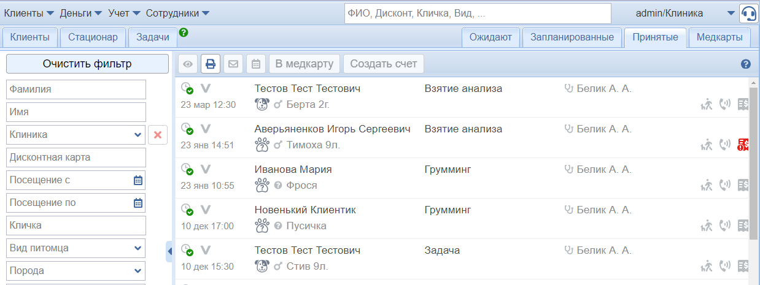Click the blue help icon at toolbar right
The image size is (760, 285).
pos(746,64)
